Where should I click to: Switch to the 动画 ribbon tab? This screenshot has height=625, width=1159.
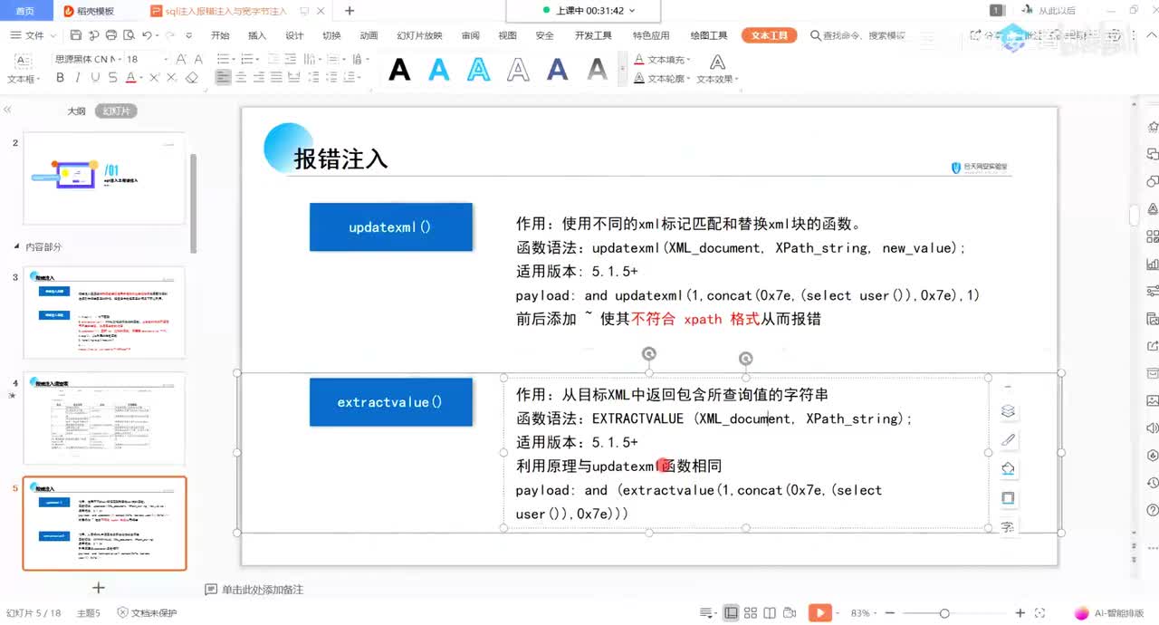pyautogui.click(x=369, y=35)
